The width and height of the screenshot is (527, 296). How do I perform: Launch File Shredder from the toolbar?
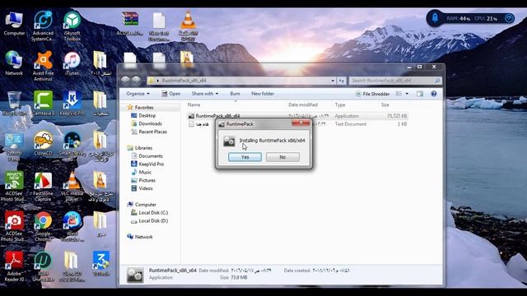pos(372,94)
